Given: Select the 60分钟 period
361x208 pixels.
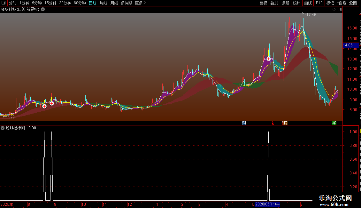Looking at the screenshot, I should click(80, 3).
